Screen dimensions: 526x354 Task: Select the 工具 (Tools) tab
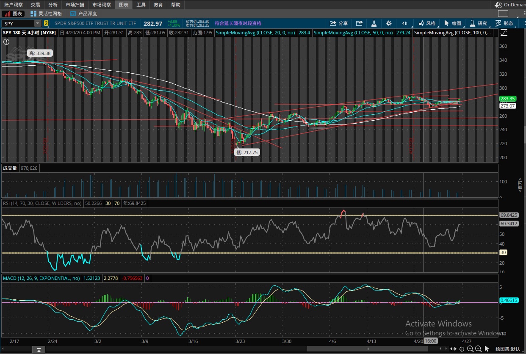click(x=141, y=5)
